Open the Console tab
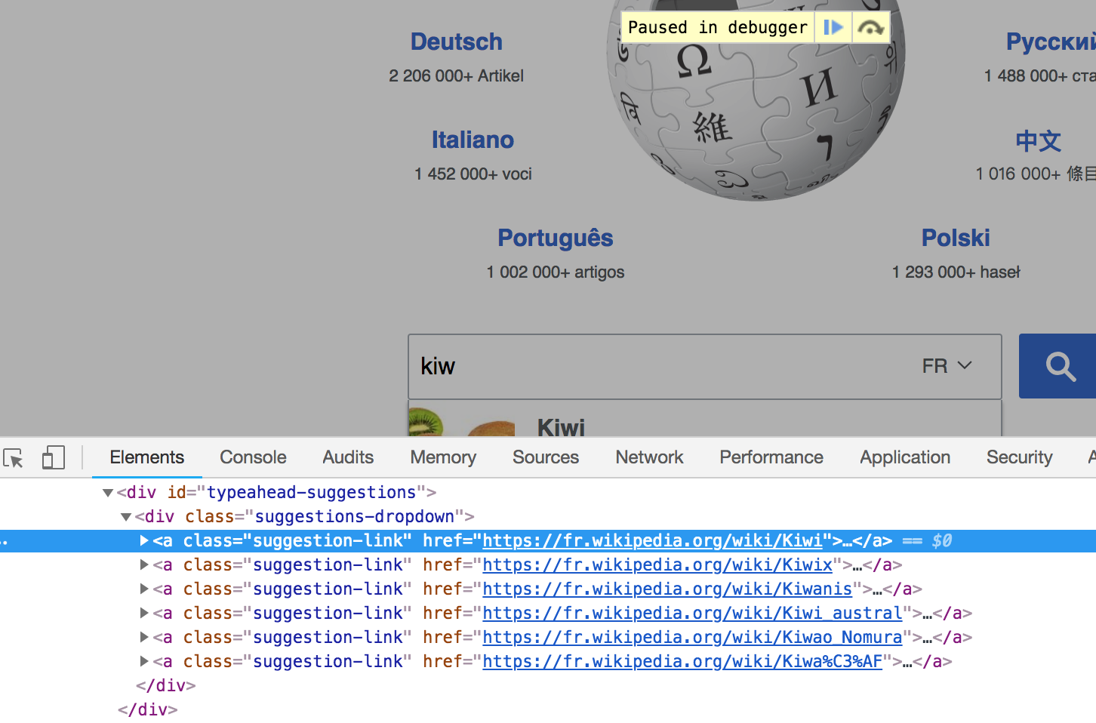 pyautogui.click(x=253, y=457)
